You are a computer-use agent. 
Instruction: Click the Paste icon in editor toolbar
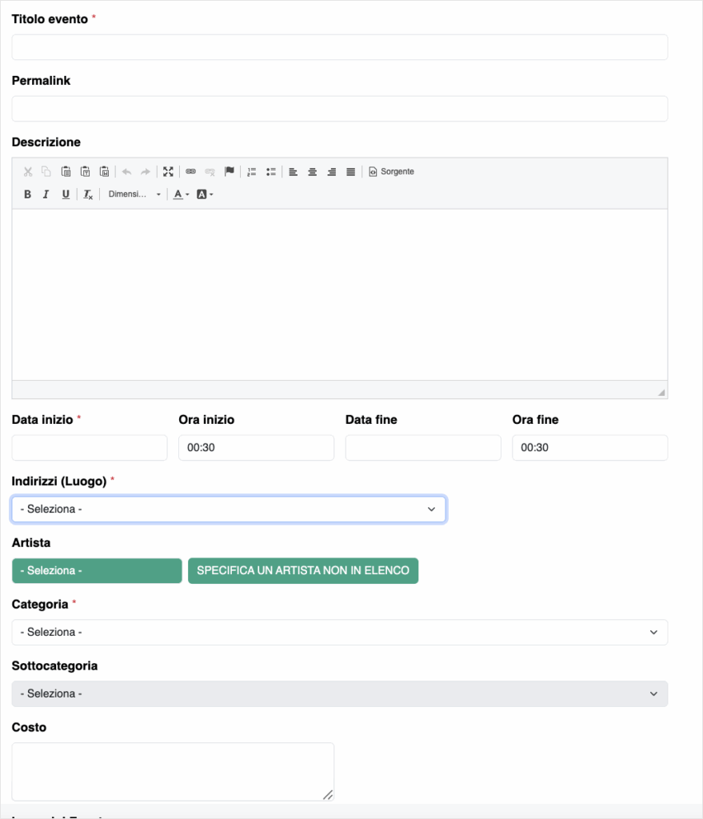point(66,171)
